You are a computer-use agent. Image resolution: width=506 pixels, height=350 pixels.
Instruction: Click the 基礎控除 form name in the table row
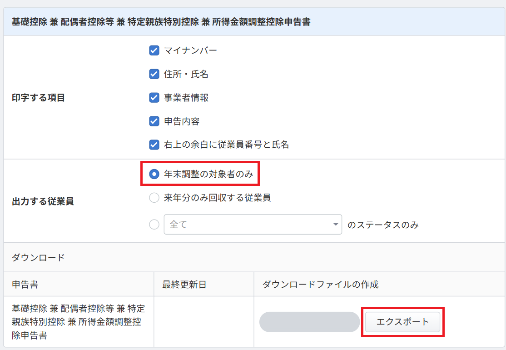[78, 322]
